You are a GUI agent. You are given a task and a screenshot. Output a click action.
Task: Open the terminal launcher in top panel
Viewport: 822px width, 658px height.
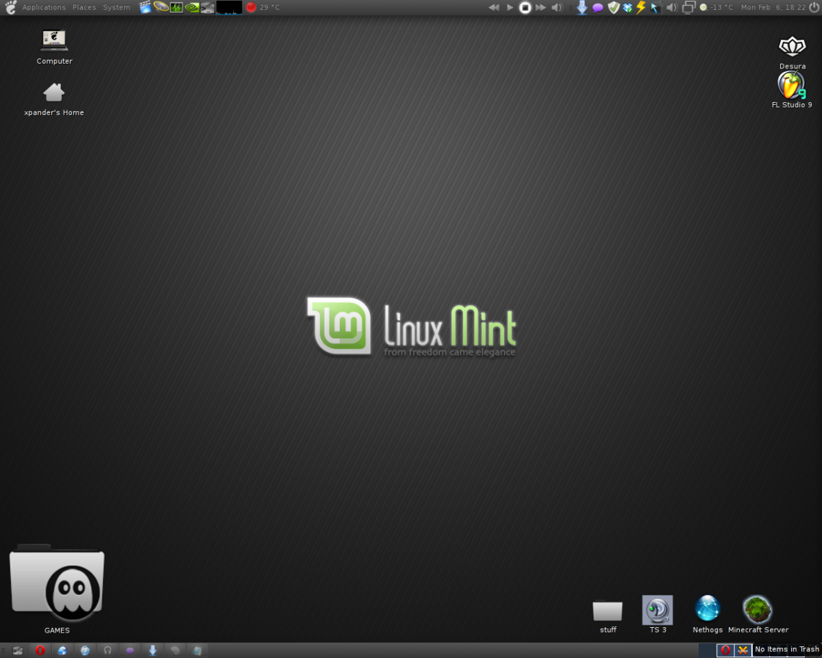click(208, 8)
